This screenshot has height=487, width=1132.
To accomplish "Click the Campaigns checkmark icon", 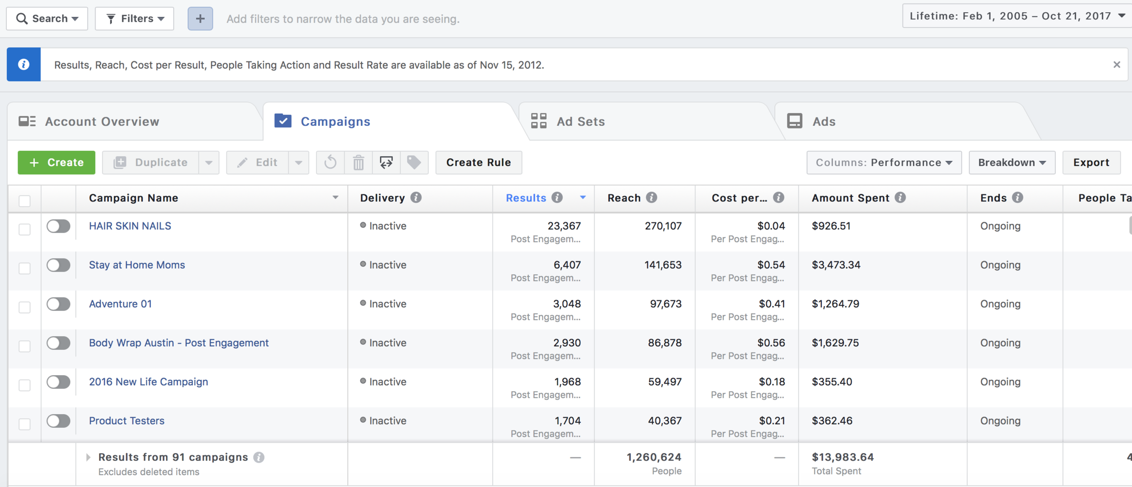I will tap(283, 121).
